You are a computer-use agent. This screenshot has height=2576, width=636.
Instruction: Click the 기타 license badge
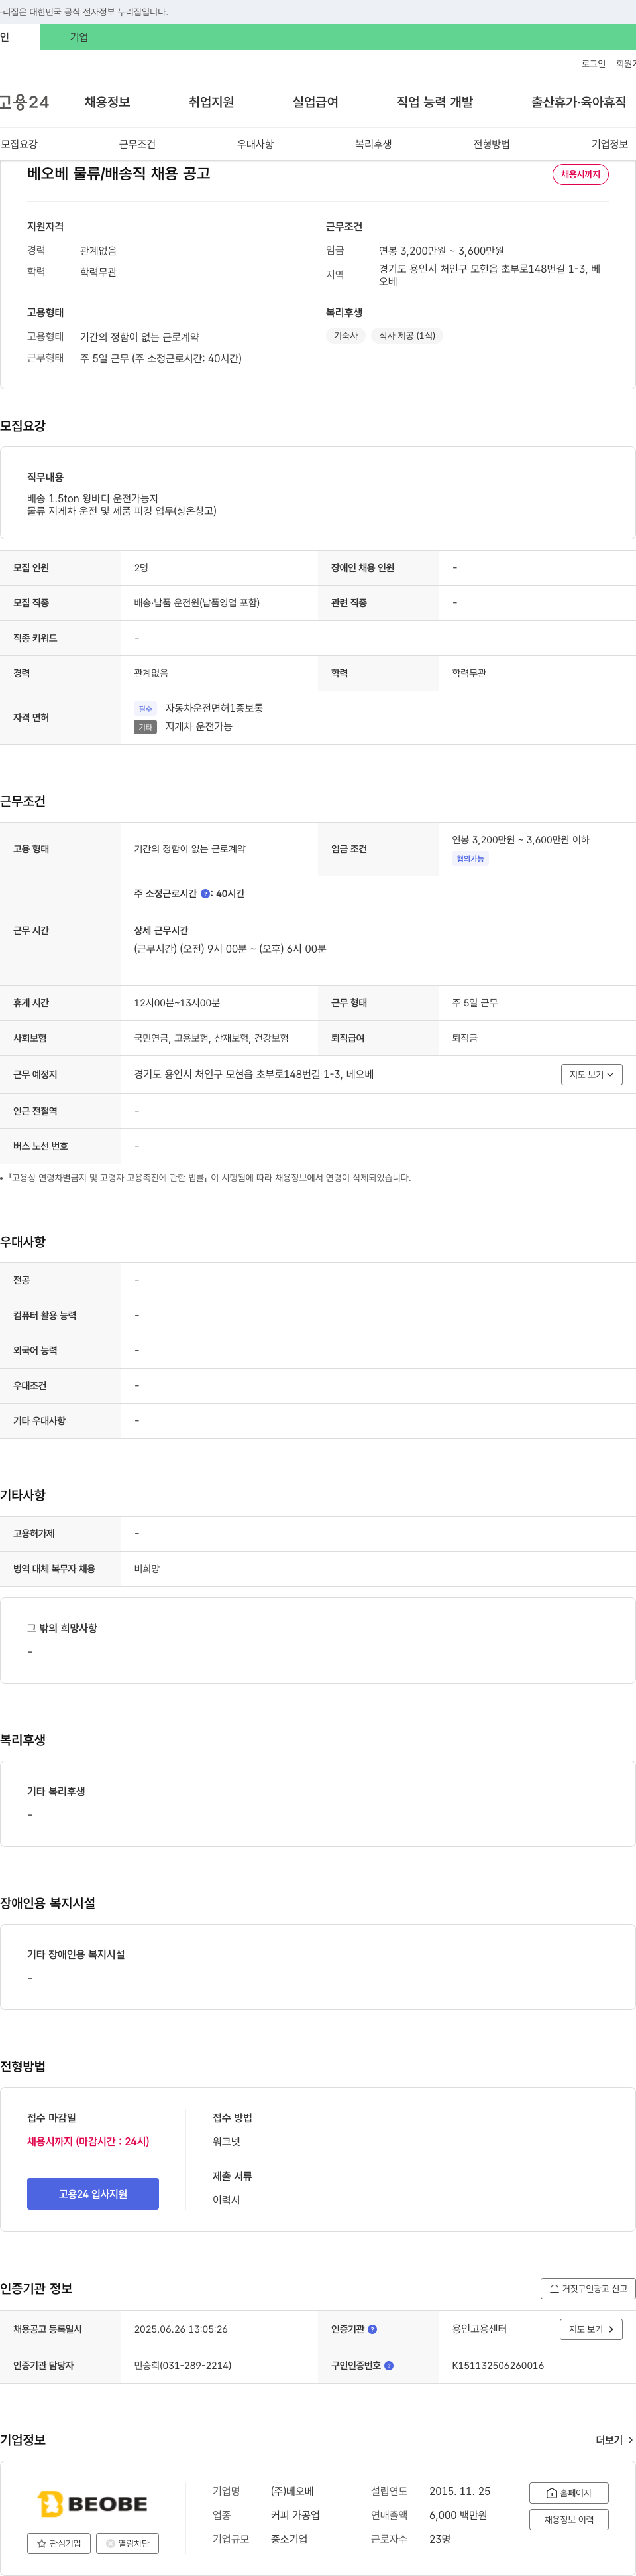(146, 727)
